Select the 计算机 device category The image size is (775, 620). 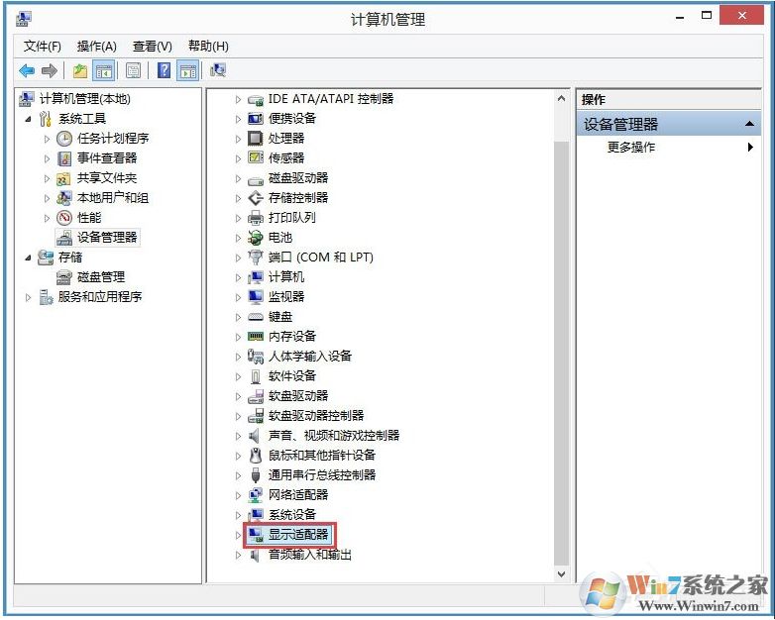pyautogui.click(x=286, y=277)
